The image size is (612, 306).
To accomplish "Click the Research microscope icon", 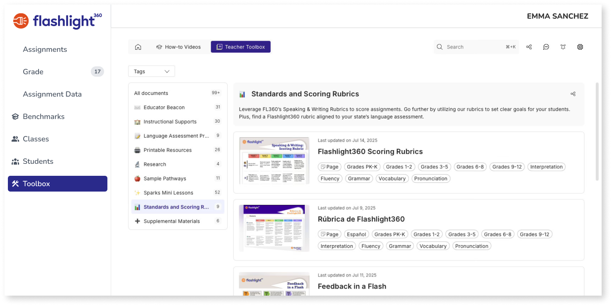I will [x=137, y=164].
